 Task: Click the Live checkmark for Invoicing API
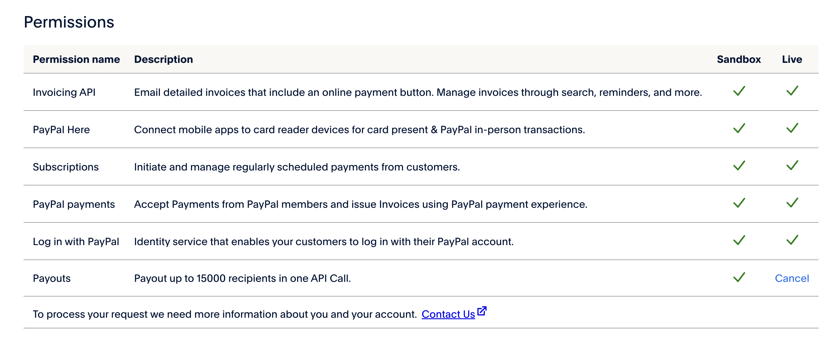[792, 91]
